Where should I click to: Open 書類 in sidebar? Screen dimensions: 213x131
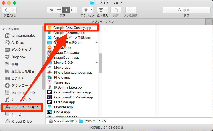[11, 64]
